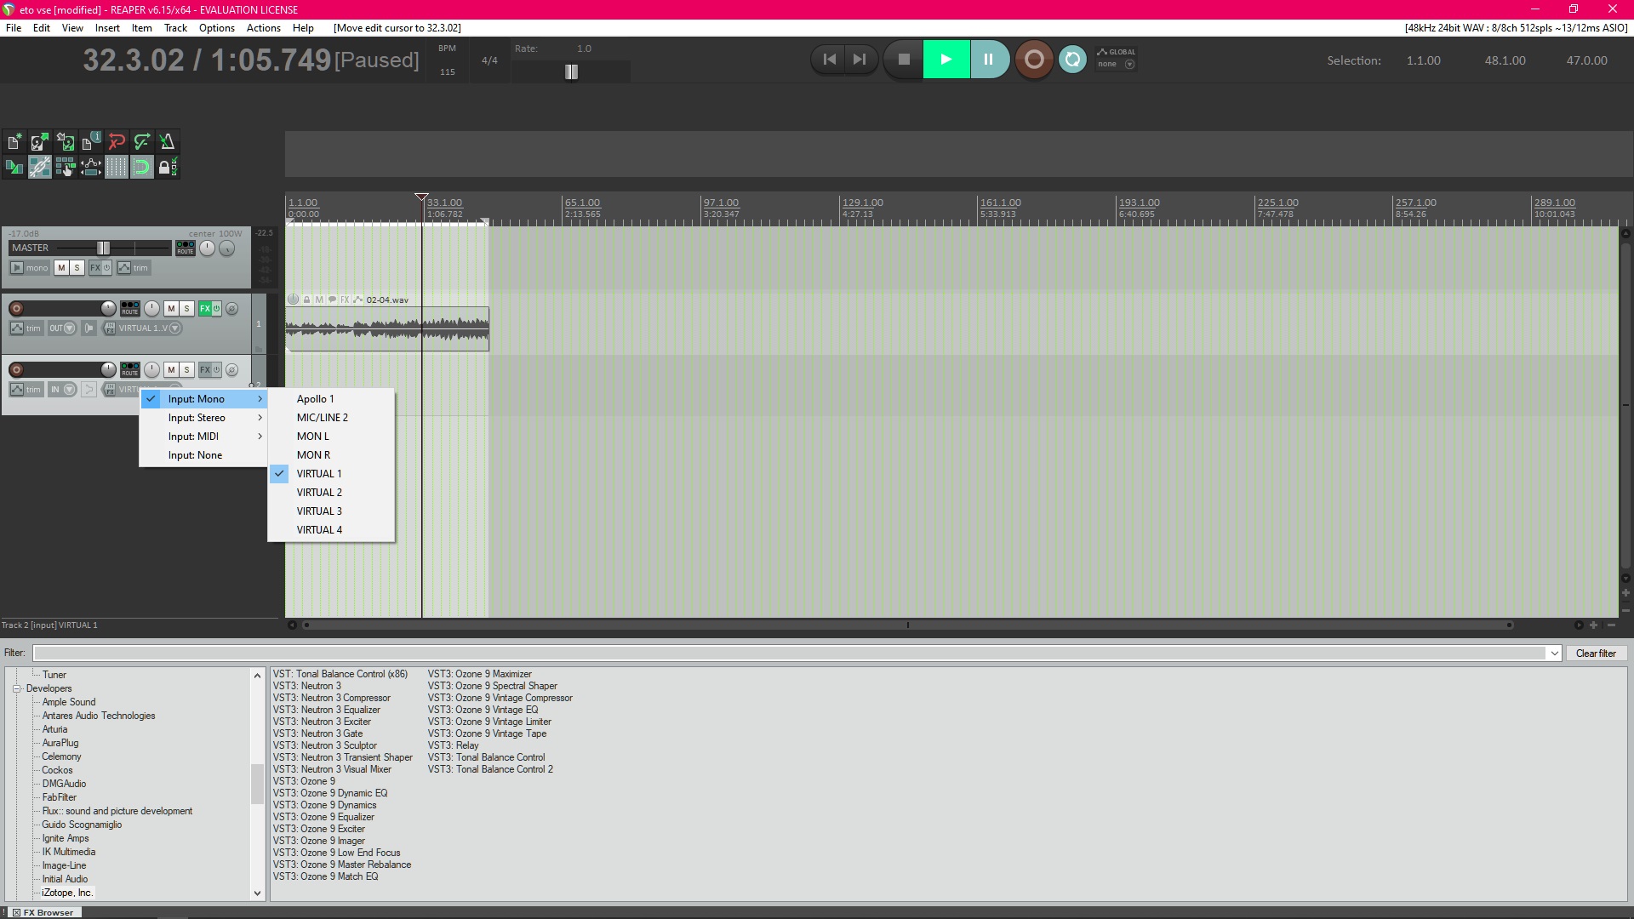The width and height of the screenshot is (1634, 919).
Task: Open the Actions menu
Action: click(x=263, y=28)
